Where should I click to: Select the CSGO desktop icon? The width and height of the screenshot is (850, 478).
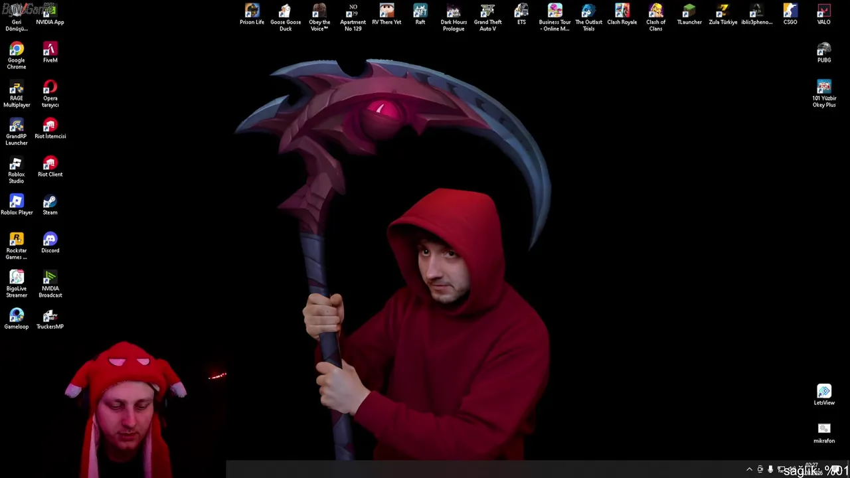[790, 15]
